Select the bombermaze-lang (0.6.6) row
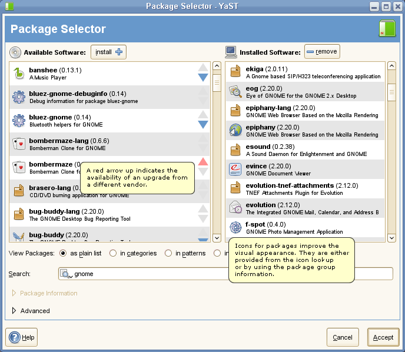The image size is (405, 352). coord(109,144)
